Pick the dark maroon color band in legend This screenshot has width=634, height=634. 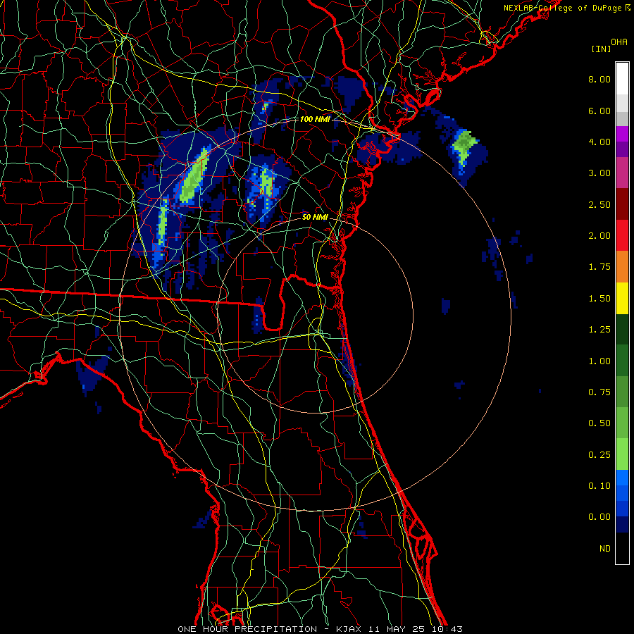point(622,204)
